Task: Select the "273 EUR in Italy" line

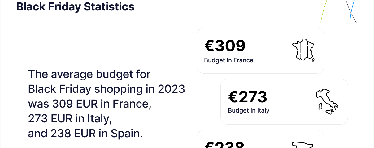Action: (70, 119)
